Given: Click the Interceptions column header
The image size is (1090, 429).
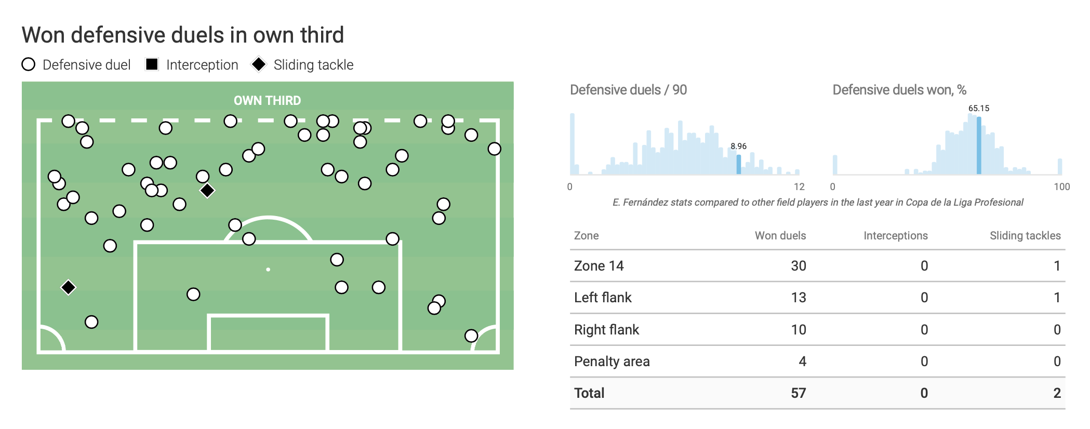Looking at the screenshot, I should pos(895,236).
